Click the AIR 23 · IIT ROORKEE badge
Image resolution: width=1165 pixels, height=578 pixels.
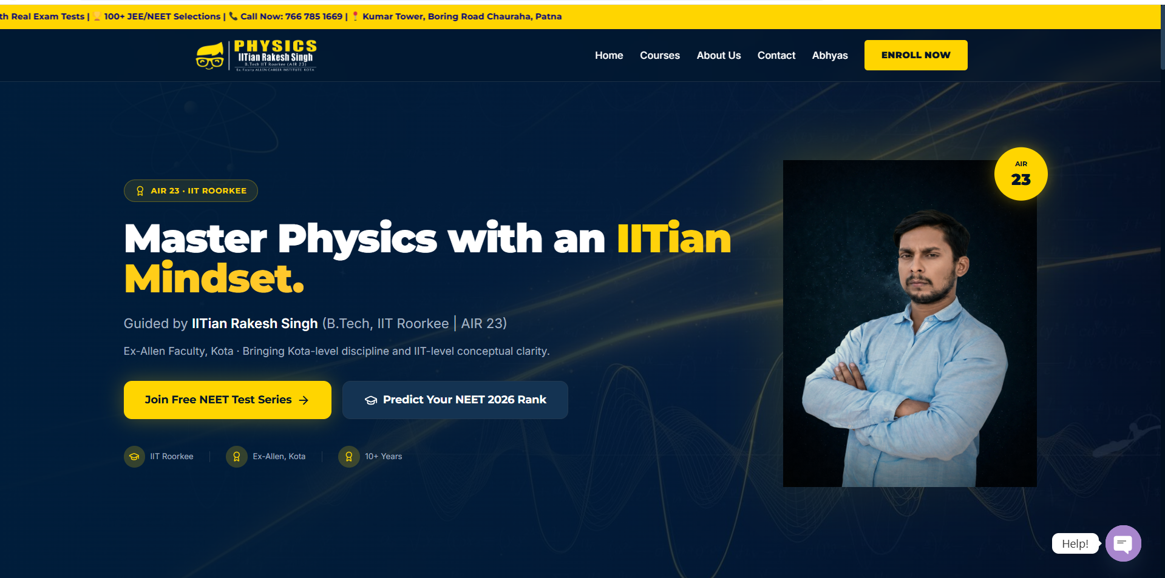click(191, 190)
